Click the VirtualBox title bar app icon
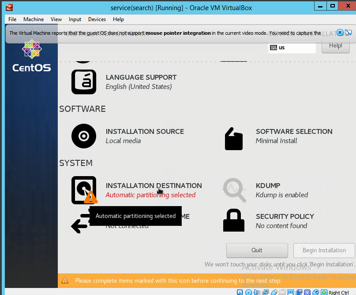 [9, 7]
